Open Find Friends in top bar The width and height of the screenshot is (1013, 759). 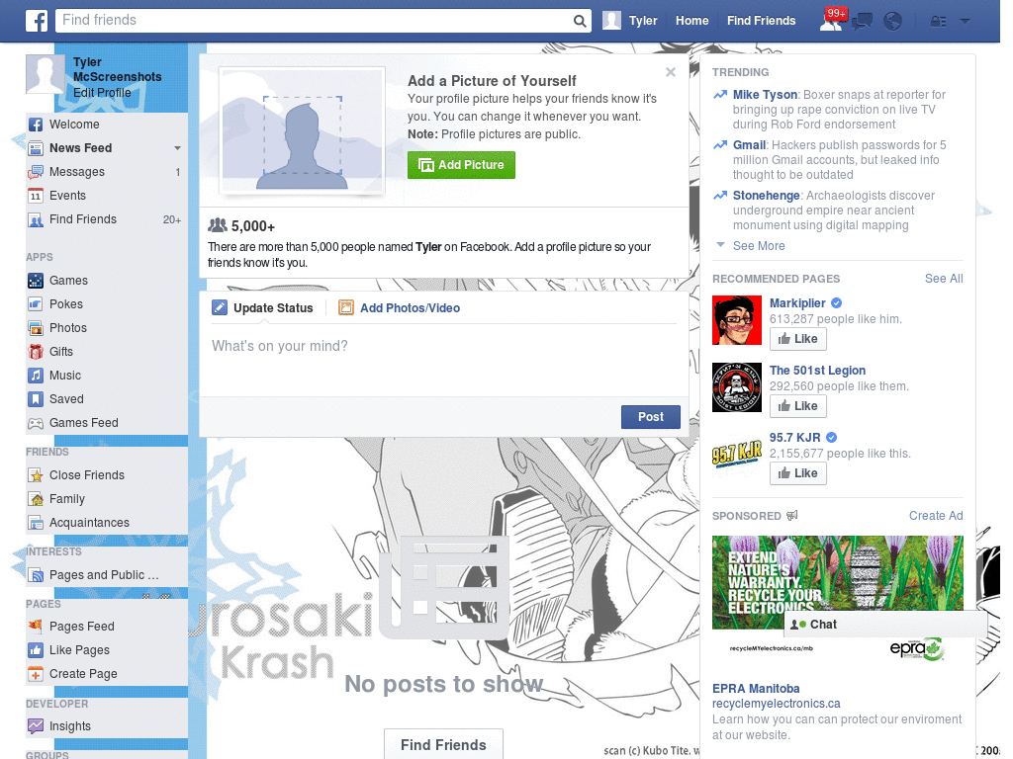click(x=761, y=21)
